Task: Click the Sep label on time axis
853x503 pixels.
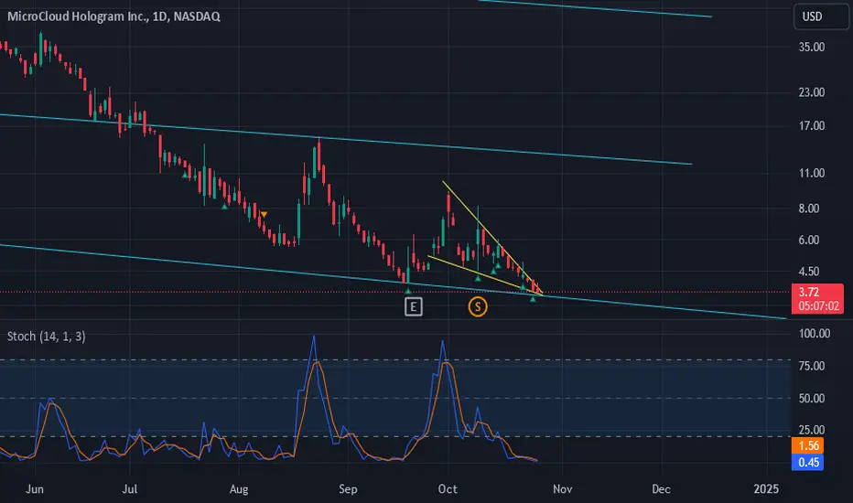Action: tap(348, 489)
